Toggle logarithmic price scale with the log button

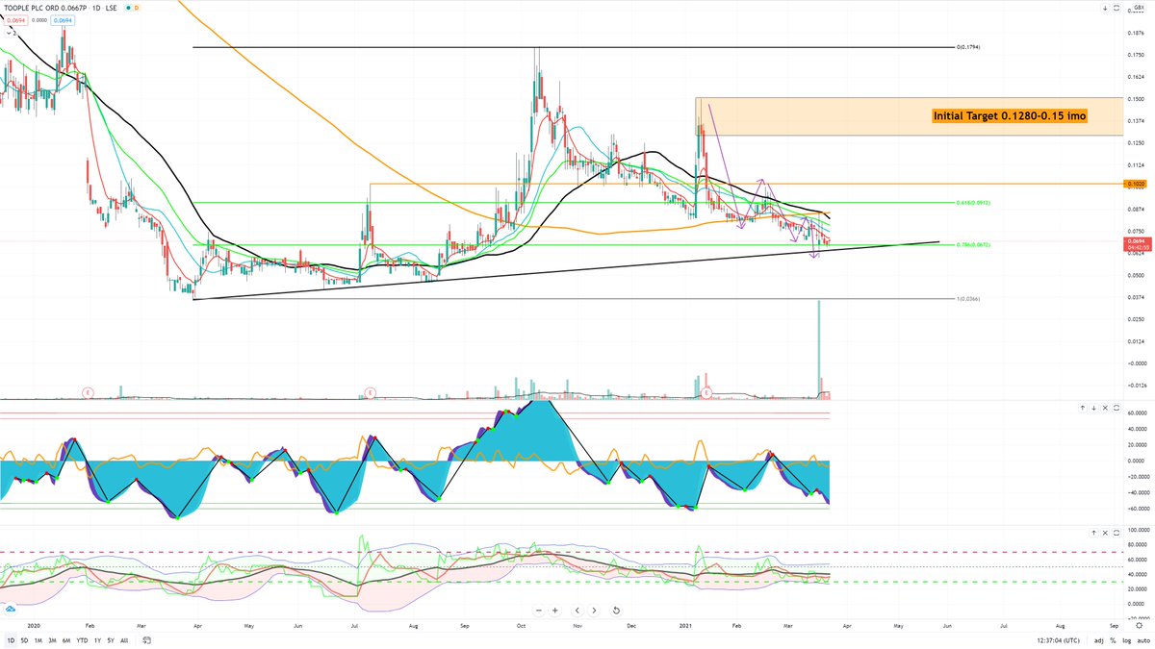tap(1128, 641)
